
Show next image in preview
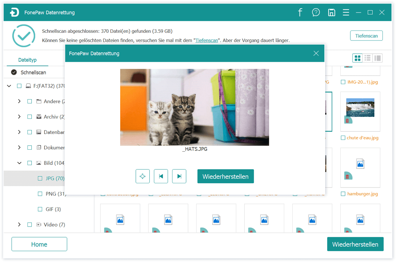(x=179, y=176)
